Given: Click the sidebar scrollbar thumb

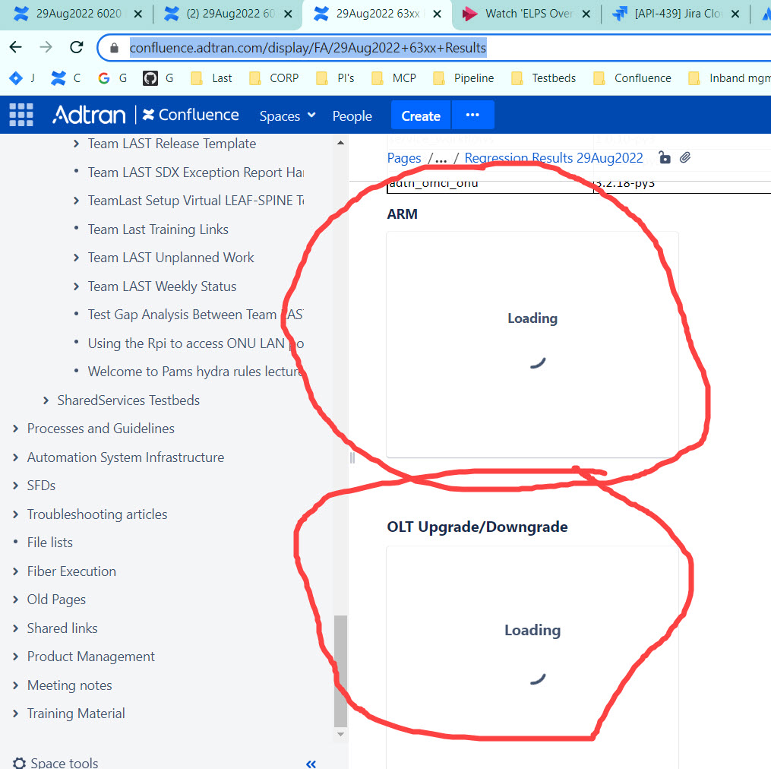Looking at the screenshot, I should [340, 671].
